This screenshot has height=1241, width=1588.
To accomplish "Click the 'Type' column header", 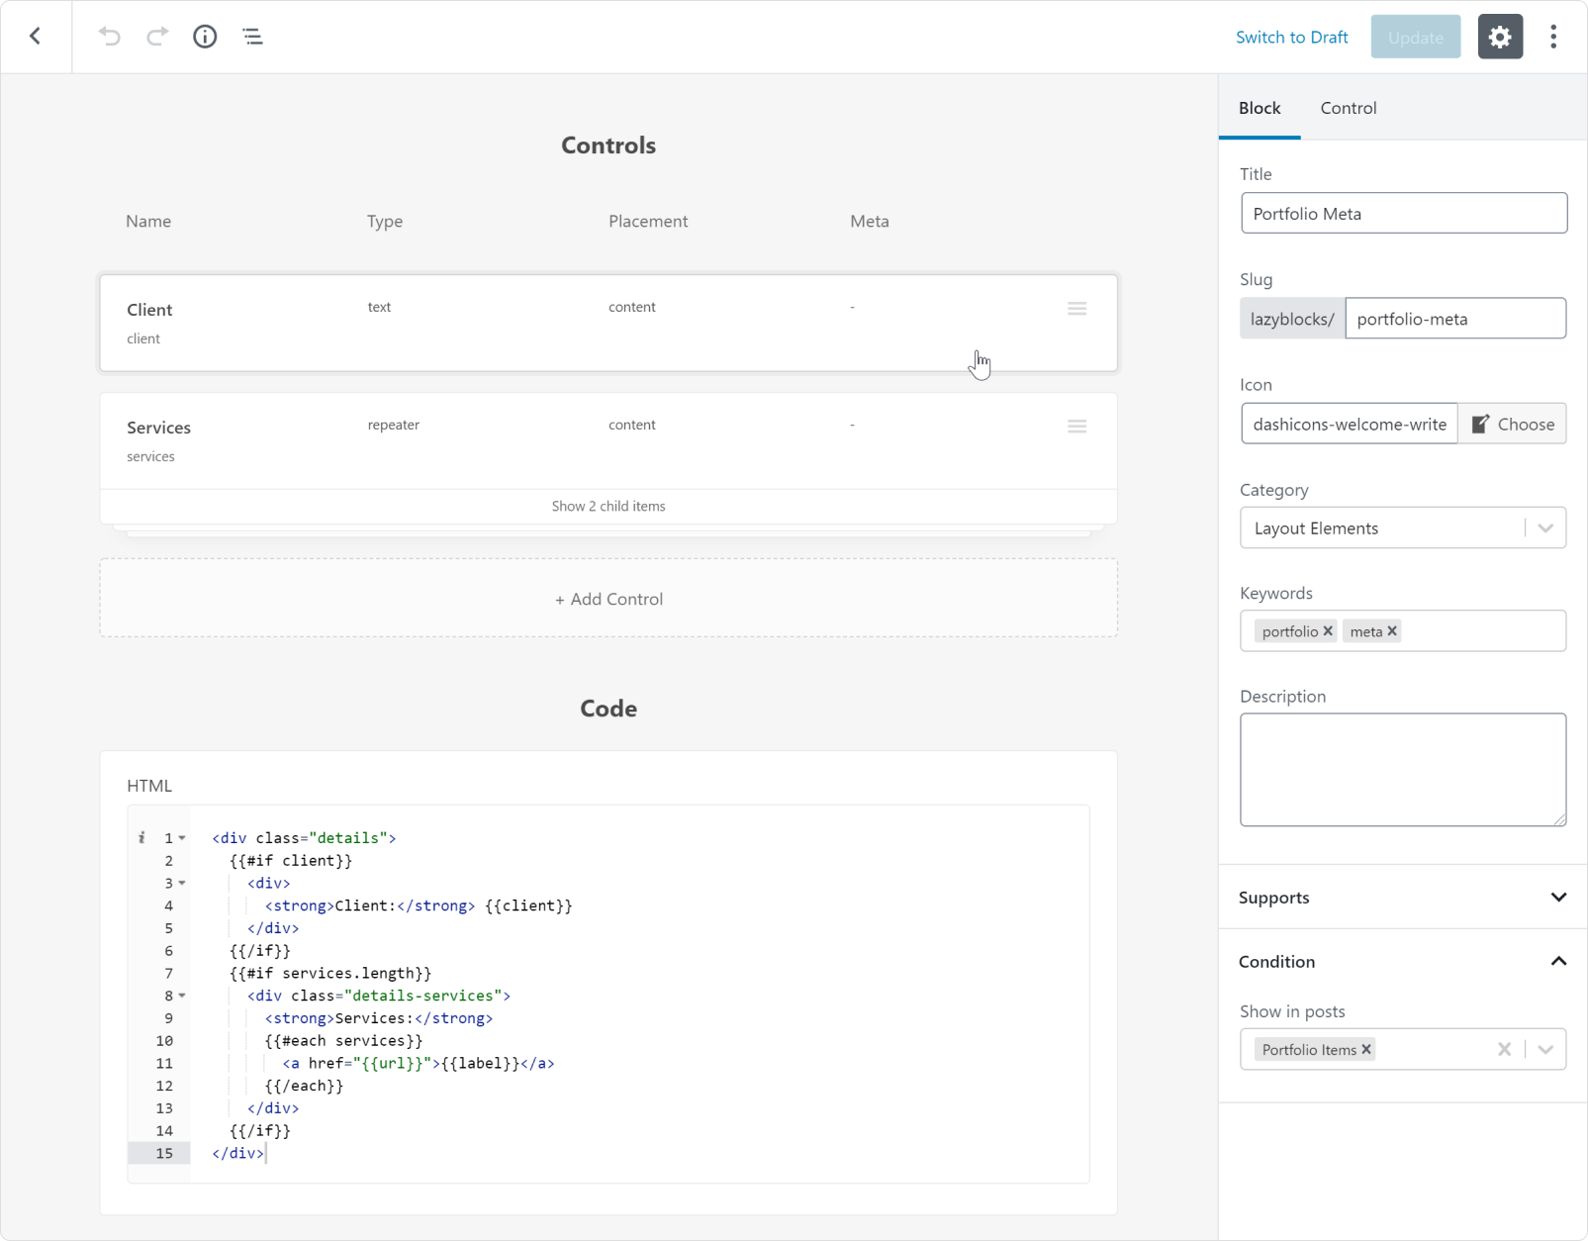I will (x=385, y=222).
